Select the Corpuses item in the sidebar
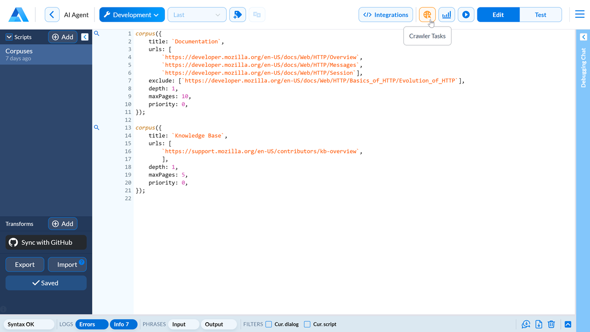Viewport: 590px width, 332px height. (x=46, y=54)
